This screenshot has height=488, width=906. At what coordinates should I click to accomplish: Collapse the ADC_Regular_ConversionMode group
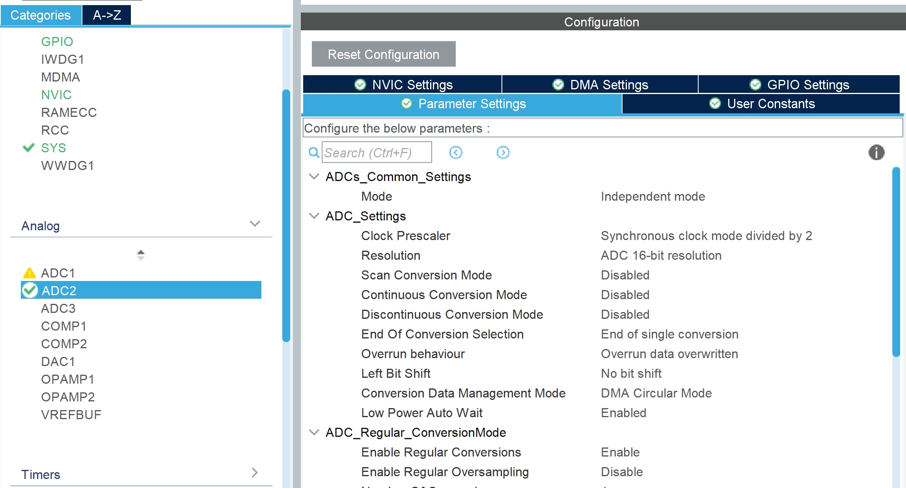(314, 432)
